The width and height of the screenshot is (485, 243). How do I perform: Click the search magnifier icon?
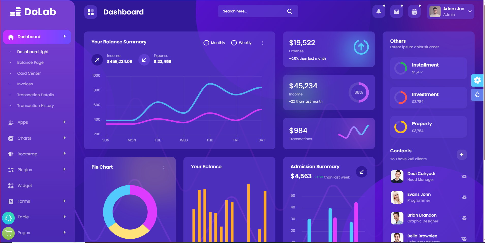click(x=289, y=11)
